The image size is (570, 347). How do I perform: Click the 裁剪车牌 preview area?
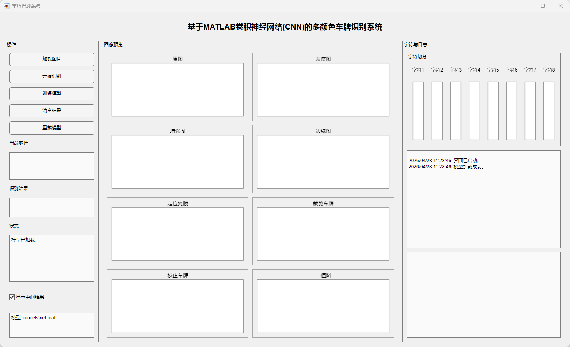323,234
